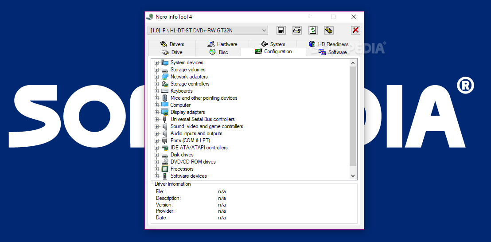Click the Storage volumes drive icon
Viewport: 491px width, 242px height.
[165, 70]
